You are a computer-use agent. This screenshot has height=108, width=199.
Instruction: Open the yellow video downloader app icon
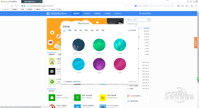coord(103,97)
